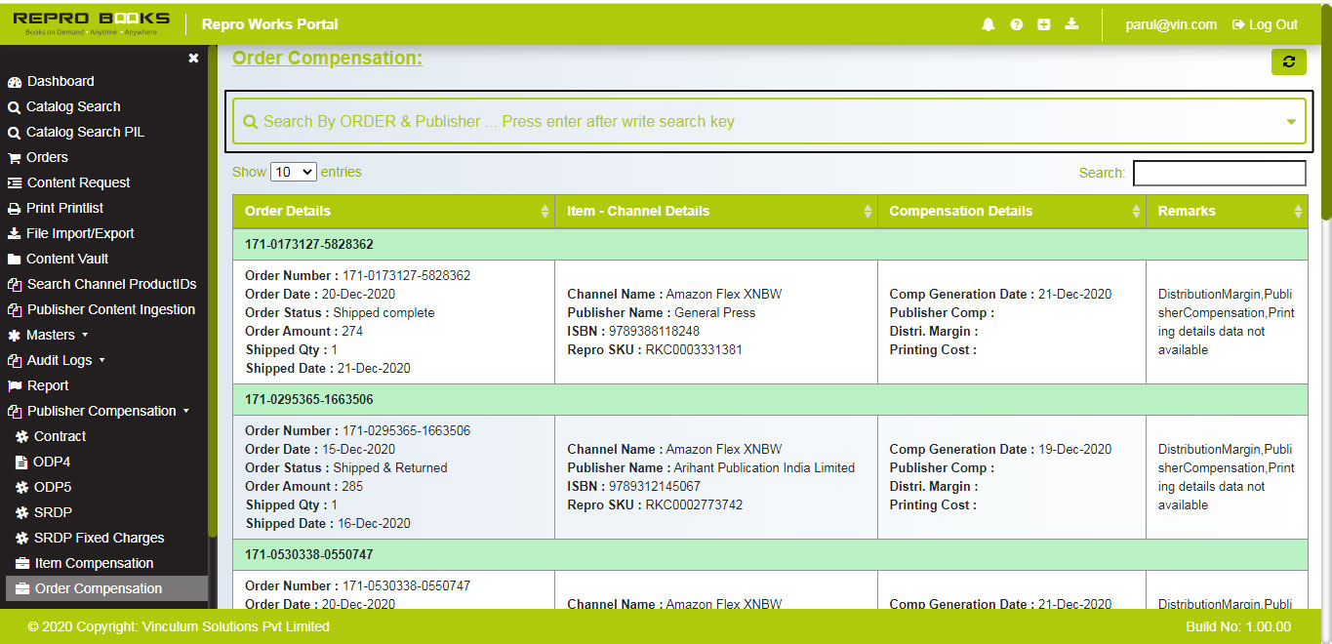Open the notifications bell icon
This screenshot has width=1332, height=644.
988,24
